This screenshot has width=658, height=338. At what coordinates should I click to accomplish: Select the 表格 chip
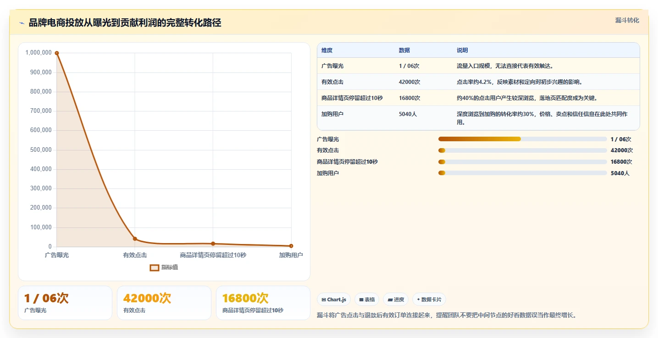pyautogui.click(x=367, y=299)
